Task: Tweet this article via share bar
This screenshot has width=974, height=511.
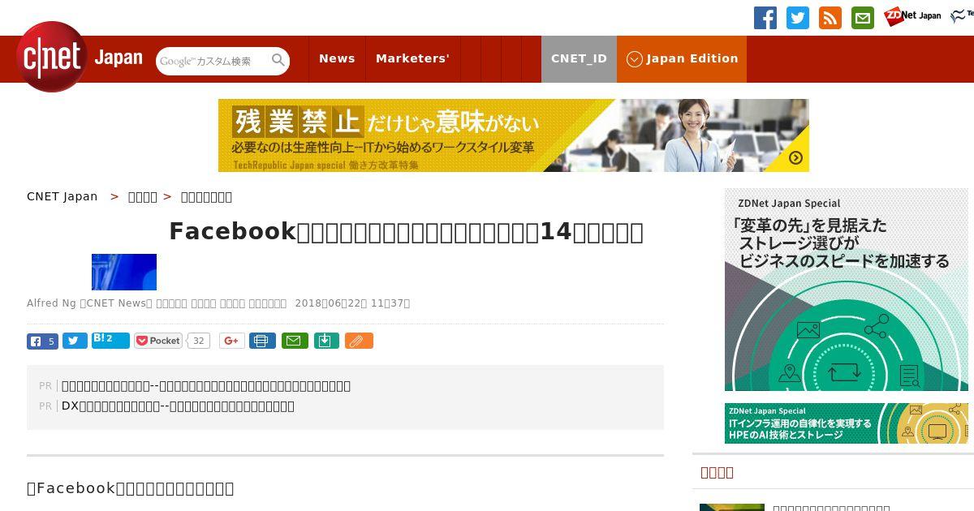Action: tap(75, 341)
